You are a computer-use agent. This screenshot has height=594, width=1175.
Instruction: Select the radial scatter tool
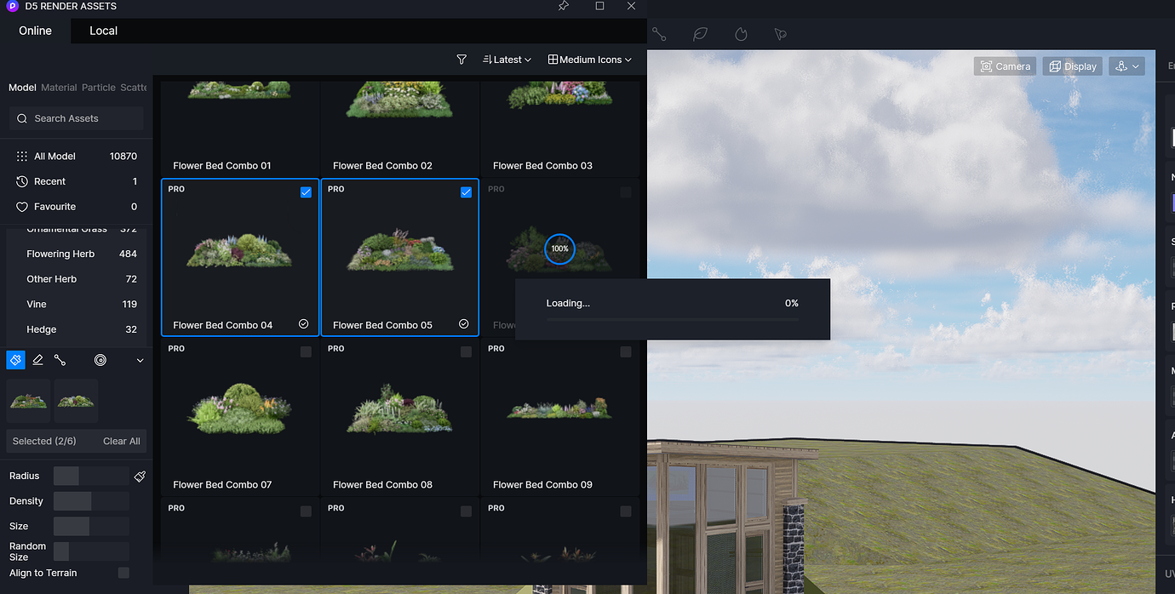(100, 359)
